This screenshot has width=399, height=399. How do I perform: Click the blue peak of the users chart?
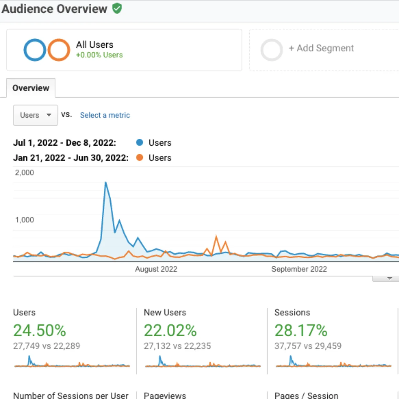[106, 183]
